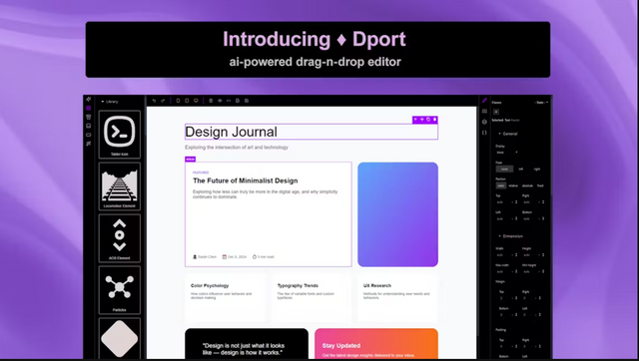Image resolution: width=639 pixels, height=361 pixels.
Task: Collapse the General style section
Action: pos(508,134)
